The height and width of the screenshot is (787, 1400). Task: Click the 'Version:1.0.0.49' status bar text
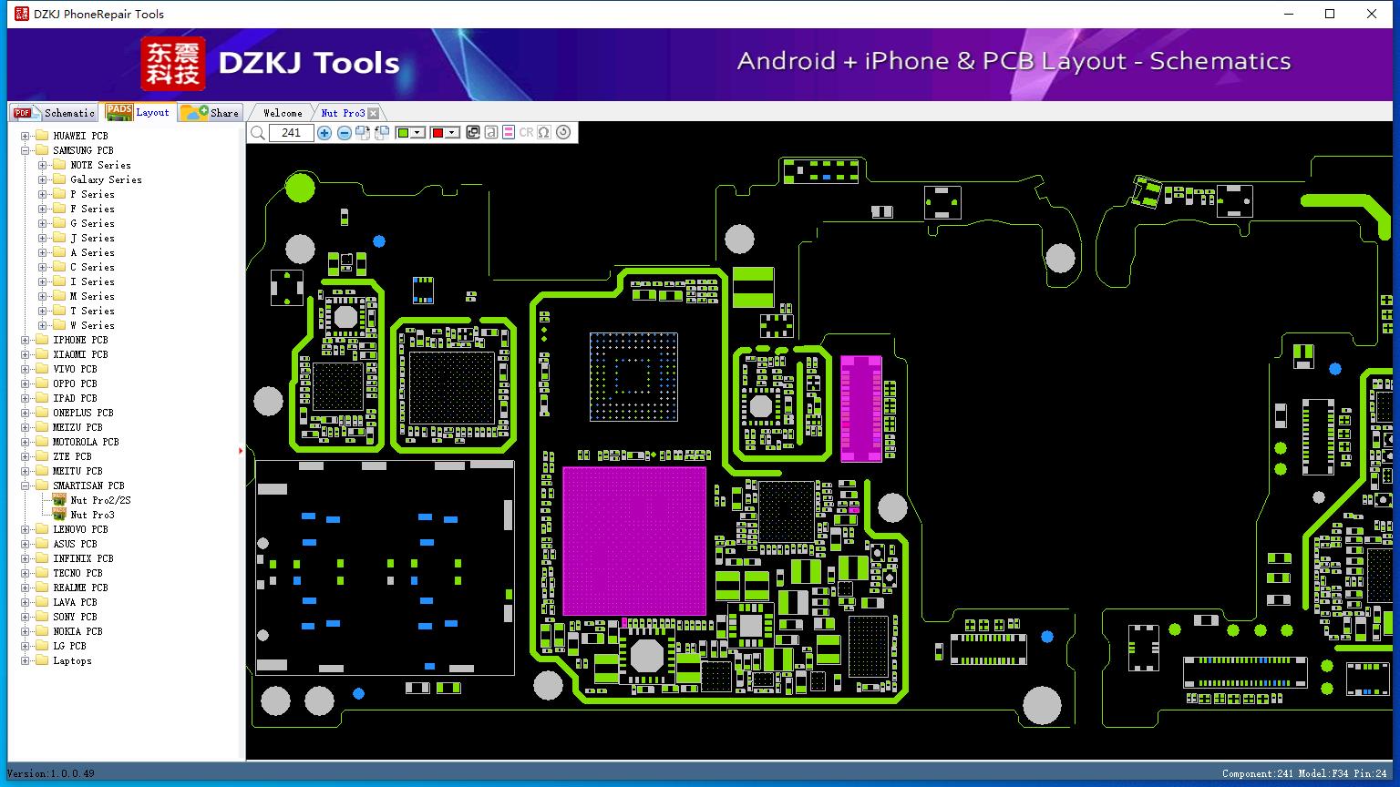coord(51,773)
